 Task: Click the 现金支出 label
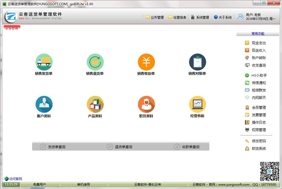258,43
